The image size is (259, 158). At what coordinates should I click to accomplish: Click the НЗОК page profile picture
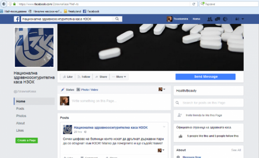point(34,47)
